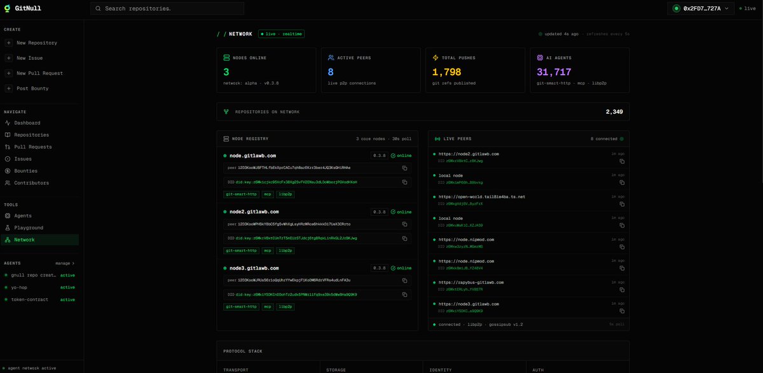Click the search magnifier icon
This screenshot has width=763, height=373.
click(98, 8)
